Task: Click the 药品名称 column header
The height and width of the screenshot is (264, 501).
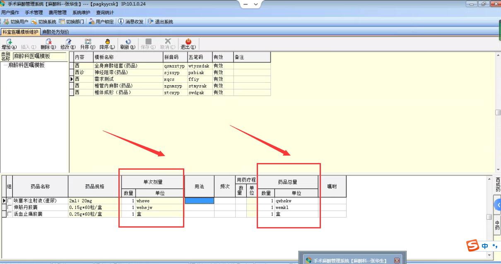Action: pos(40,186)
